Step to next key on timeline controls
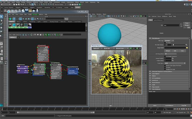Viewport: 192px width, 119px height. (186, 109)
